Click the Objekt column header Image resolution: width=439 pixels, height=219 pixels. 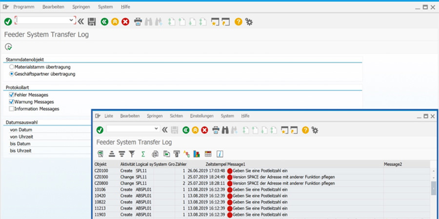(100, 164)
